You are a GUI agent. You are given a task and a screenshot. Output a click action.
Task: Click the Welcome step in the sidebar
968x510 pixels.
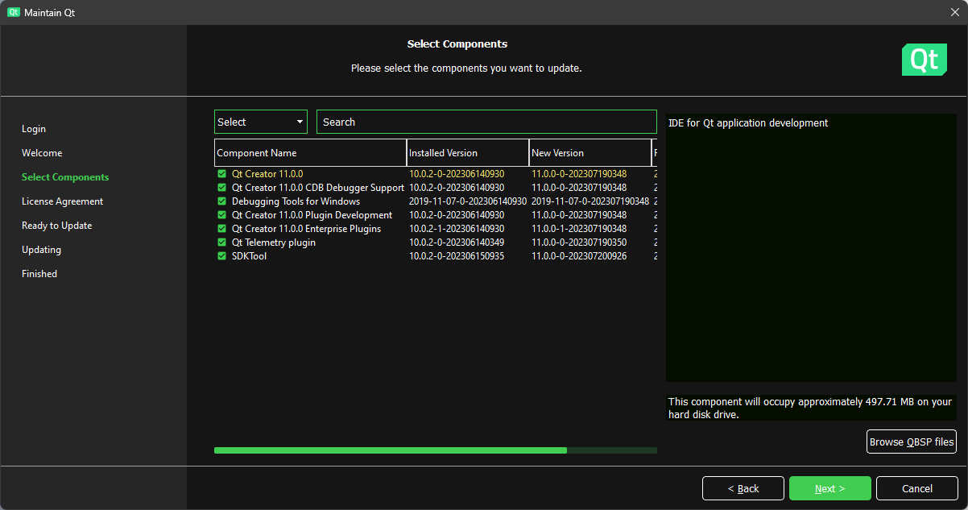(x=42, y=153)
